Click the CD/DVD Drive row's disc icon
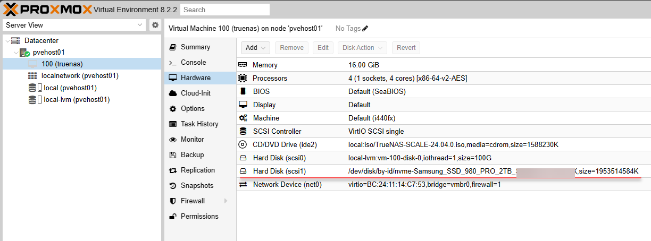Viewport: 651px width, 241px height. 243,144
